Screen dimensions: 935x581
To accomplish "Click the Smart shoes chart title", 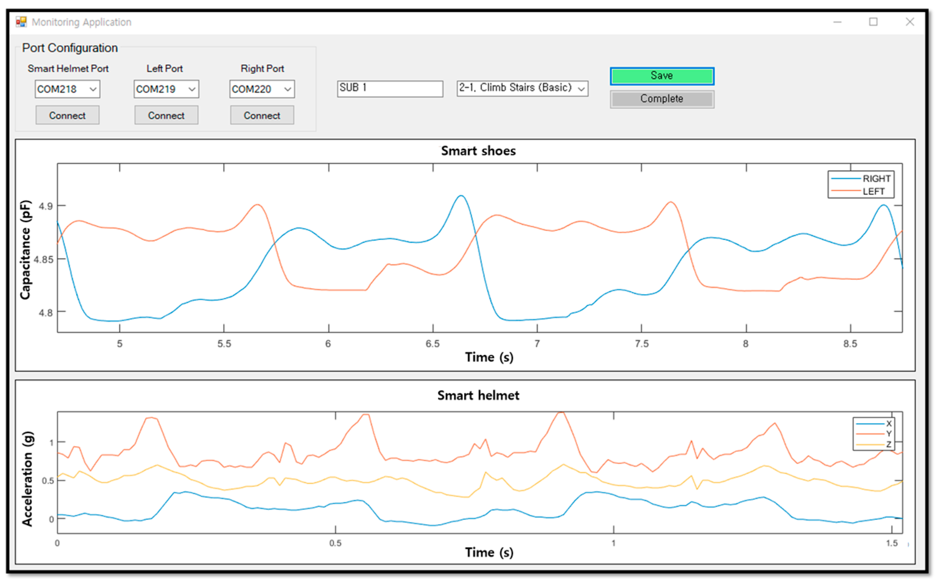I will [478, 151].
